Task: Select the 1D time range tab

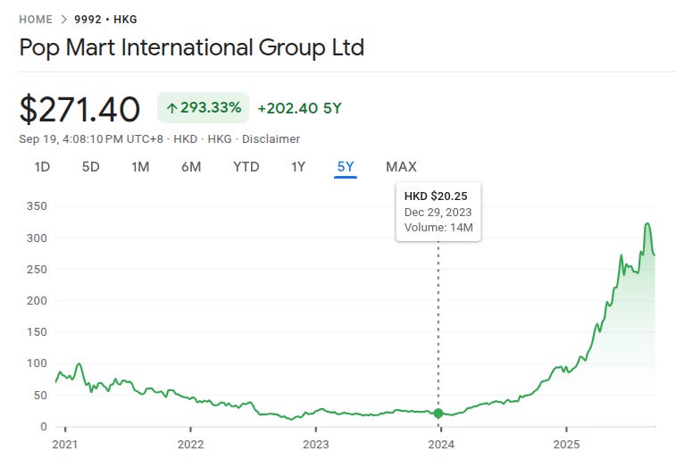Action: click(42, 167)
